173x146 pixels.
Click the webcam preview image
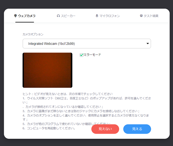pos(48,70)
